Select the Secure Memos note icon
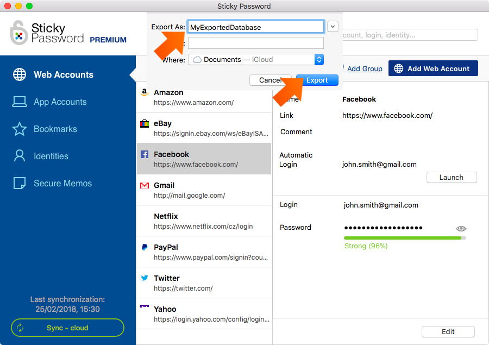Viewport: 489px width, 345px height. (x=20, y=183)
